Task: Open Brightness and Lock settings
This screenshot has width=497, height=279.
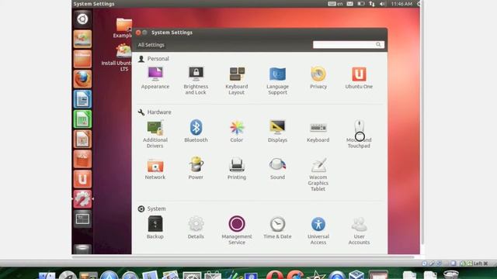Action: click(196, 81)
